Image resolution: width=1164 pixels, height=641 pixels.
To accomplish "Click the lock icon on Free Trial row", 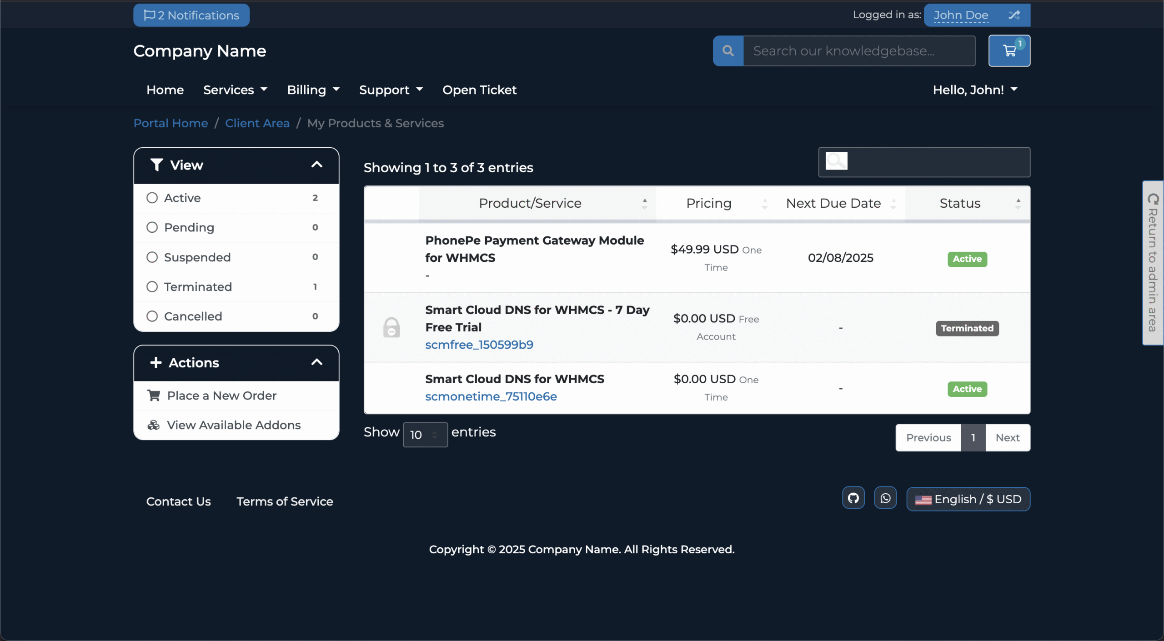I will pos(391,327).
